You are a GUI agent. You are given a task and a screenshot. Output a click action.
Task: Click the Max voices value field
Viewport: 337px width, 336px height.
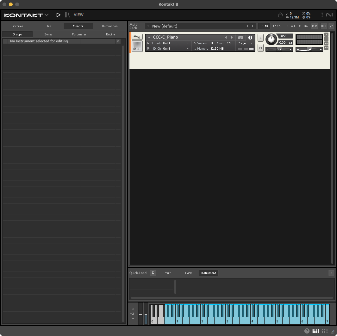pyautogui.click(x=229, y=43)
